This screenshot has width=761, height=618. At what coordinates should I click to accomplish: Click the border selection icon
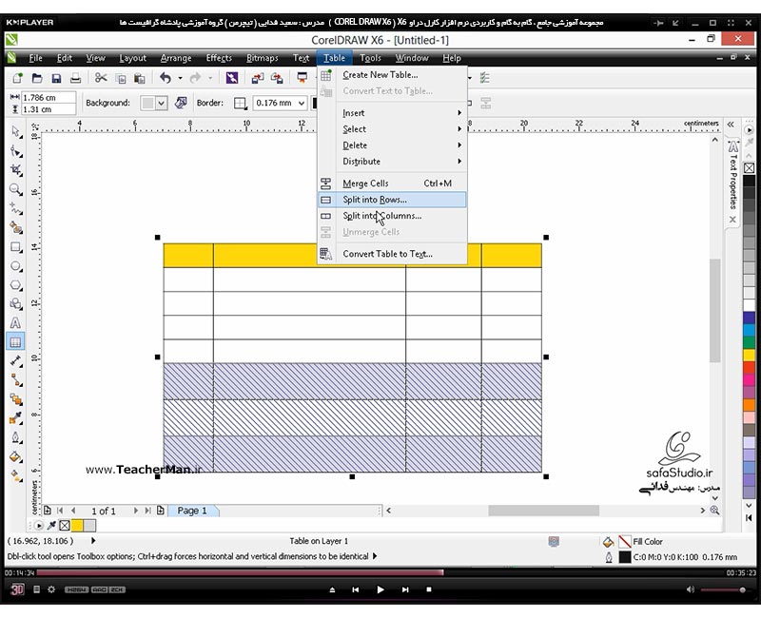(240, 103)
